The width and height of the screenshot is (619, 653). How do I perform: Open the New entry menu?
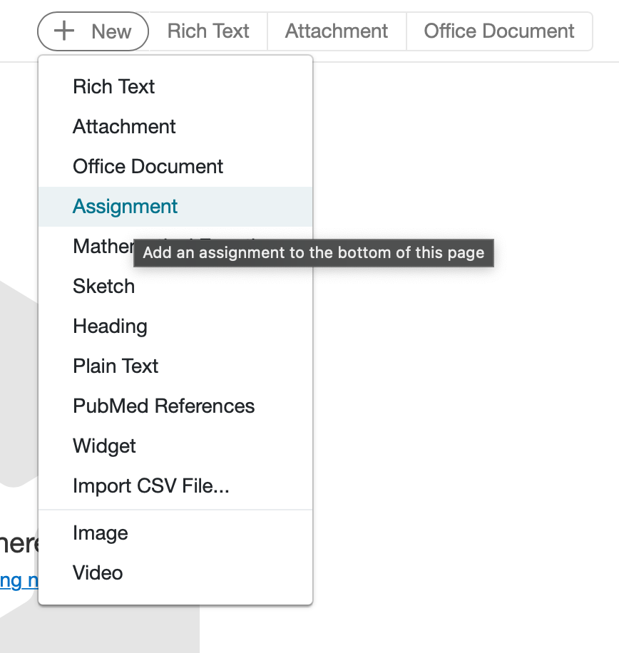(93, 31)
